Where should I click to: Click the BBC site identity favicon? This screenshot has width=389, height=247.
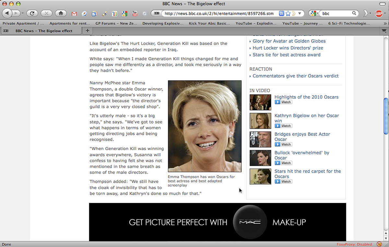click(157, 13)
